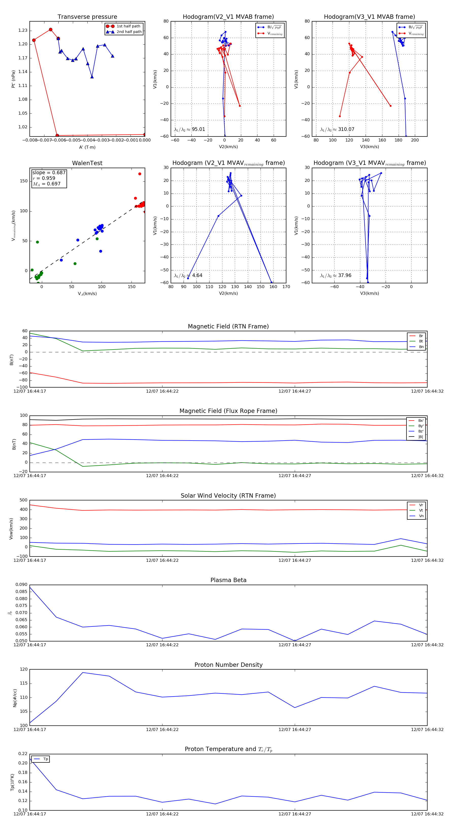Click '2nd half path' legend entry
This screenshot has width=457, height=837.
pos(124,31)
